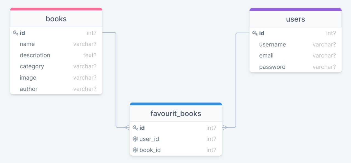Click the crow's foot connector left of favourit_books
Screen dimensions: 351x163
point(127,127)
